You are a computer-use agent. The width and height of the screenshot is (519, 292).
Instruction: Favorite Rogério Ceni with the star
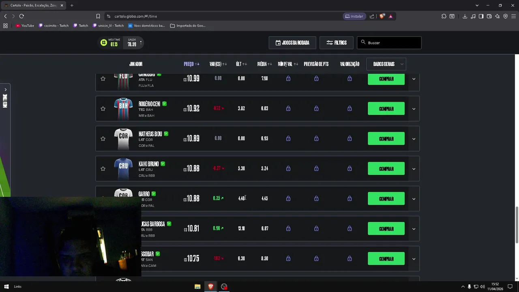pyautogui.click(x=103, y=109)
